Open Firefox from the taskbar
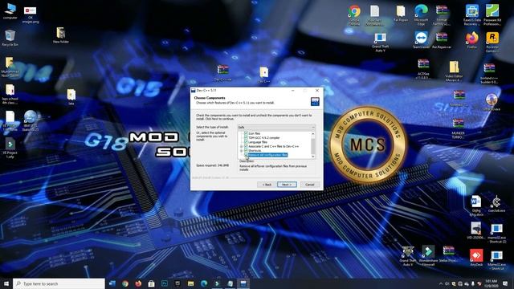 point(138,283)
